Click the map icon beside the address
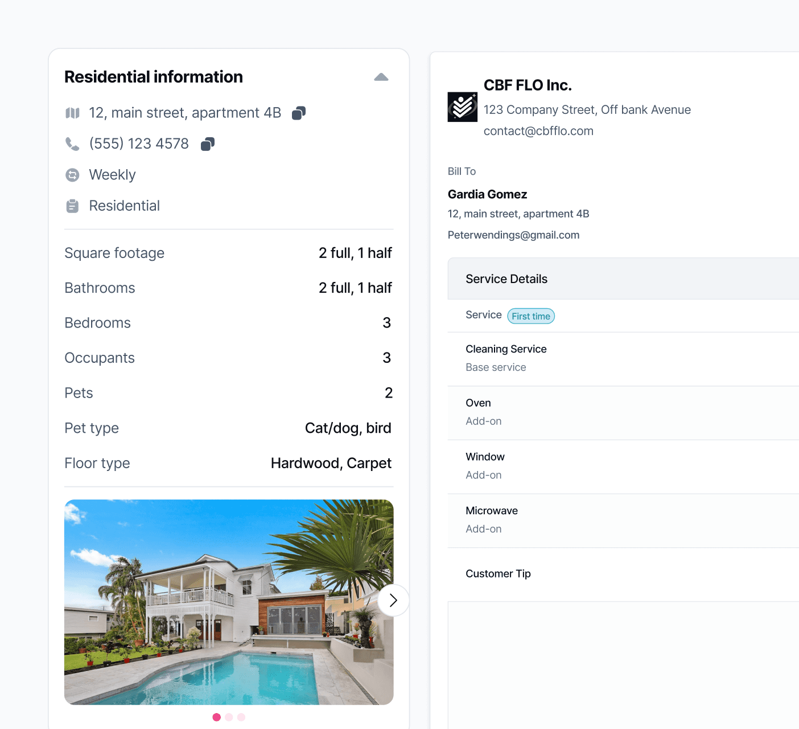This screenshot has width=799, height=729. (x=72, y=113)
